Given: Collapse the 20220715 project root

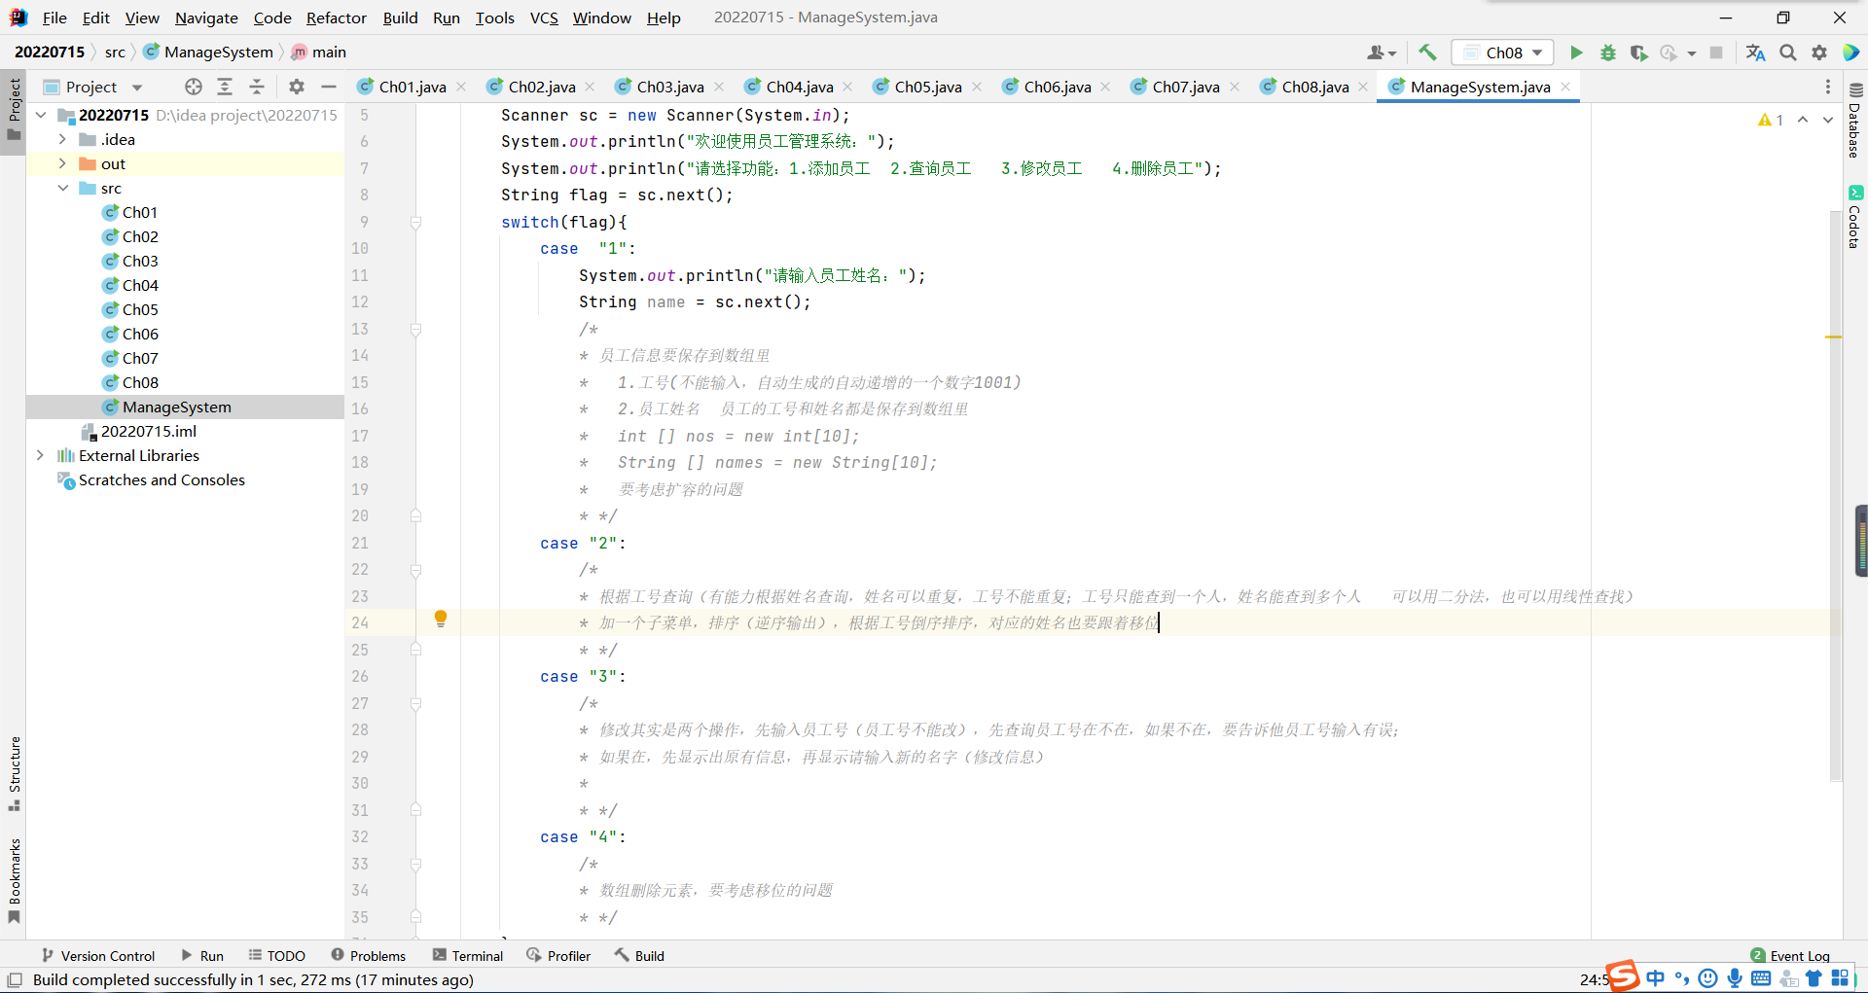Looking at the screenshot, I should 41,115.
